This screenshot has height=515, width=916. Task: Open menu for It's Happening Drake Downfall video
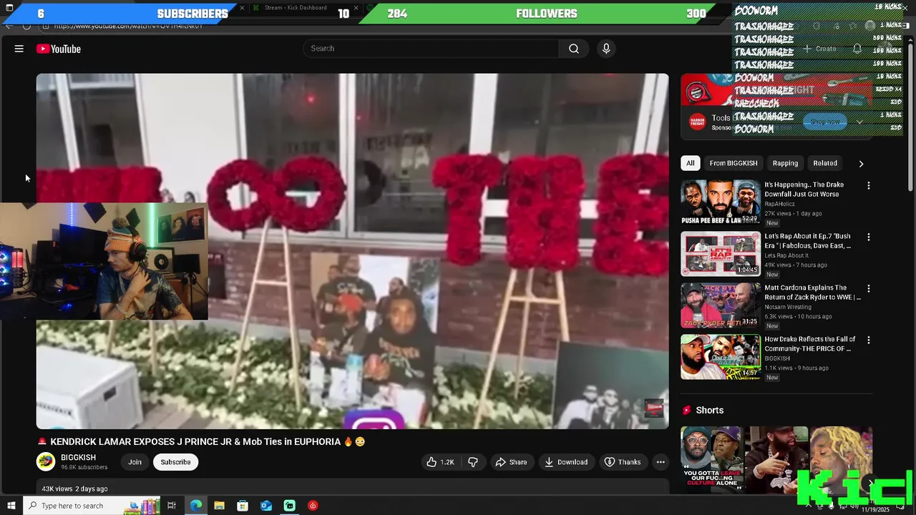(869, 185)
